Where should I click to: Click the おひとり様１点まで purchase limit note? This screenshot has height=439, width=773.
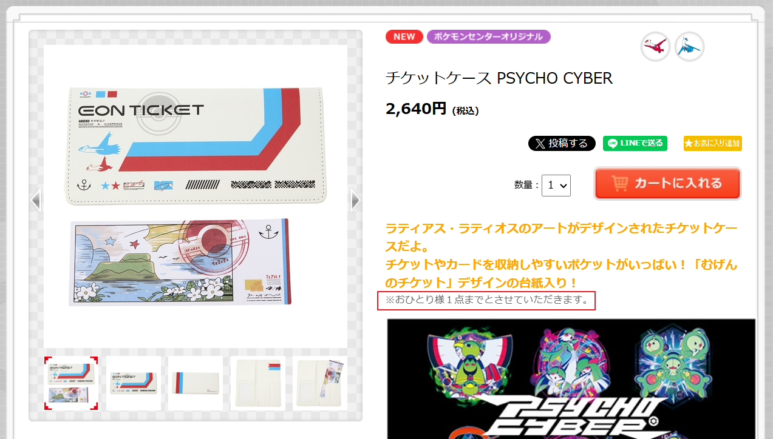(486, 300)
